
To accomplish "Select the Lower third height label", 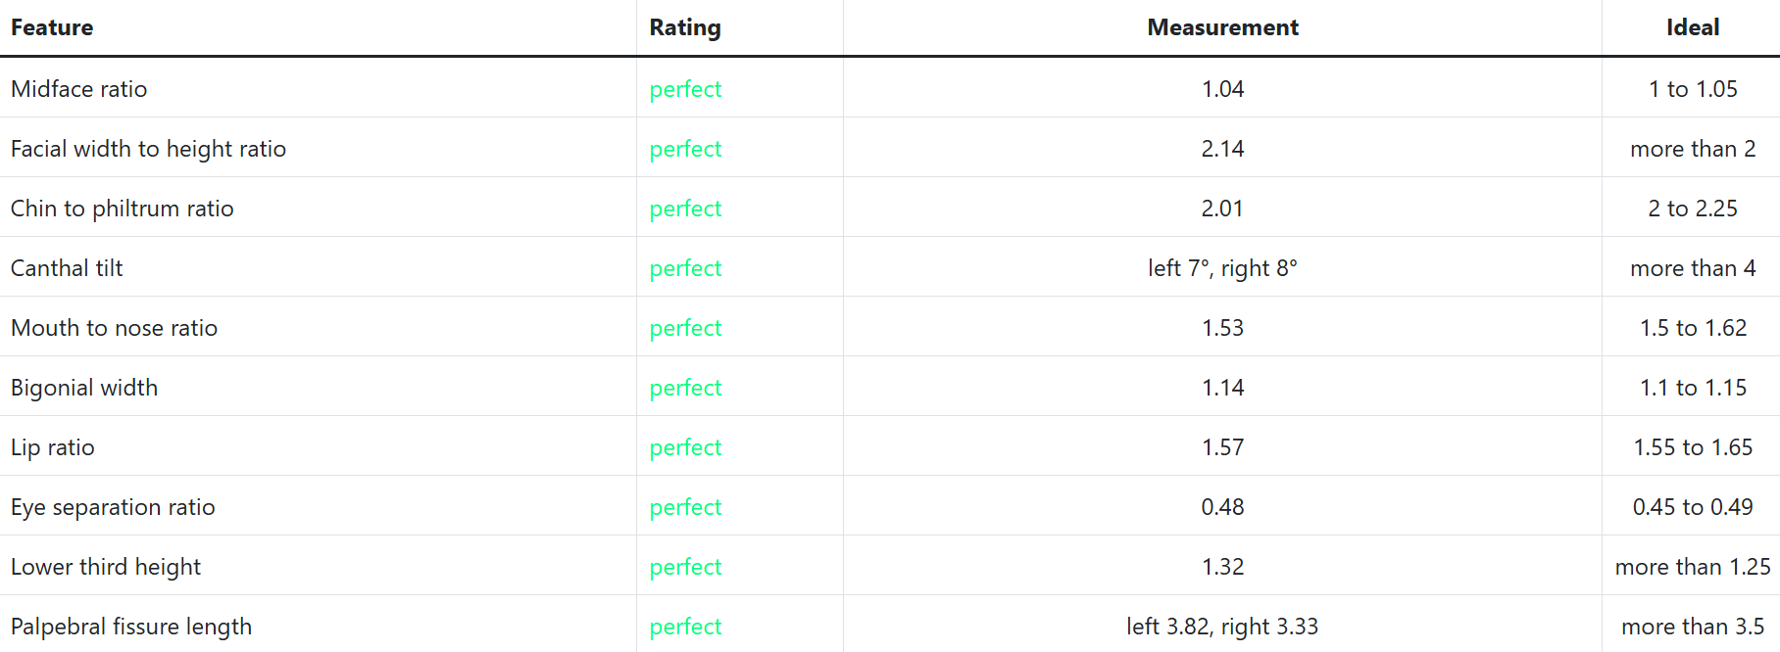I will [x=106, y=567].
